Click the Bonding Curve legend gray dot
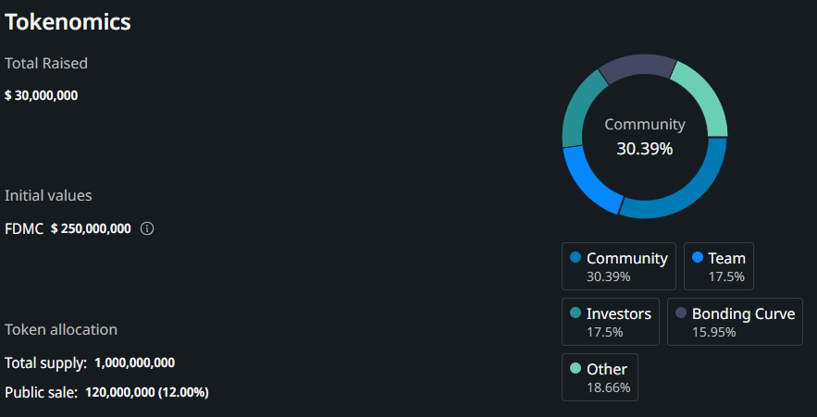The height and width of the screenshot is (417, 817). click(x=681, y=313)
